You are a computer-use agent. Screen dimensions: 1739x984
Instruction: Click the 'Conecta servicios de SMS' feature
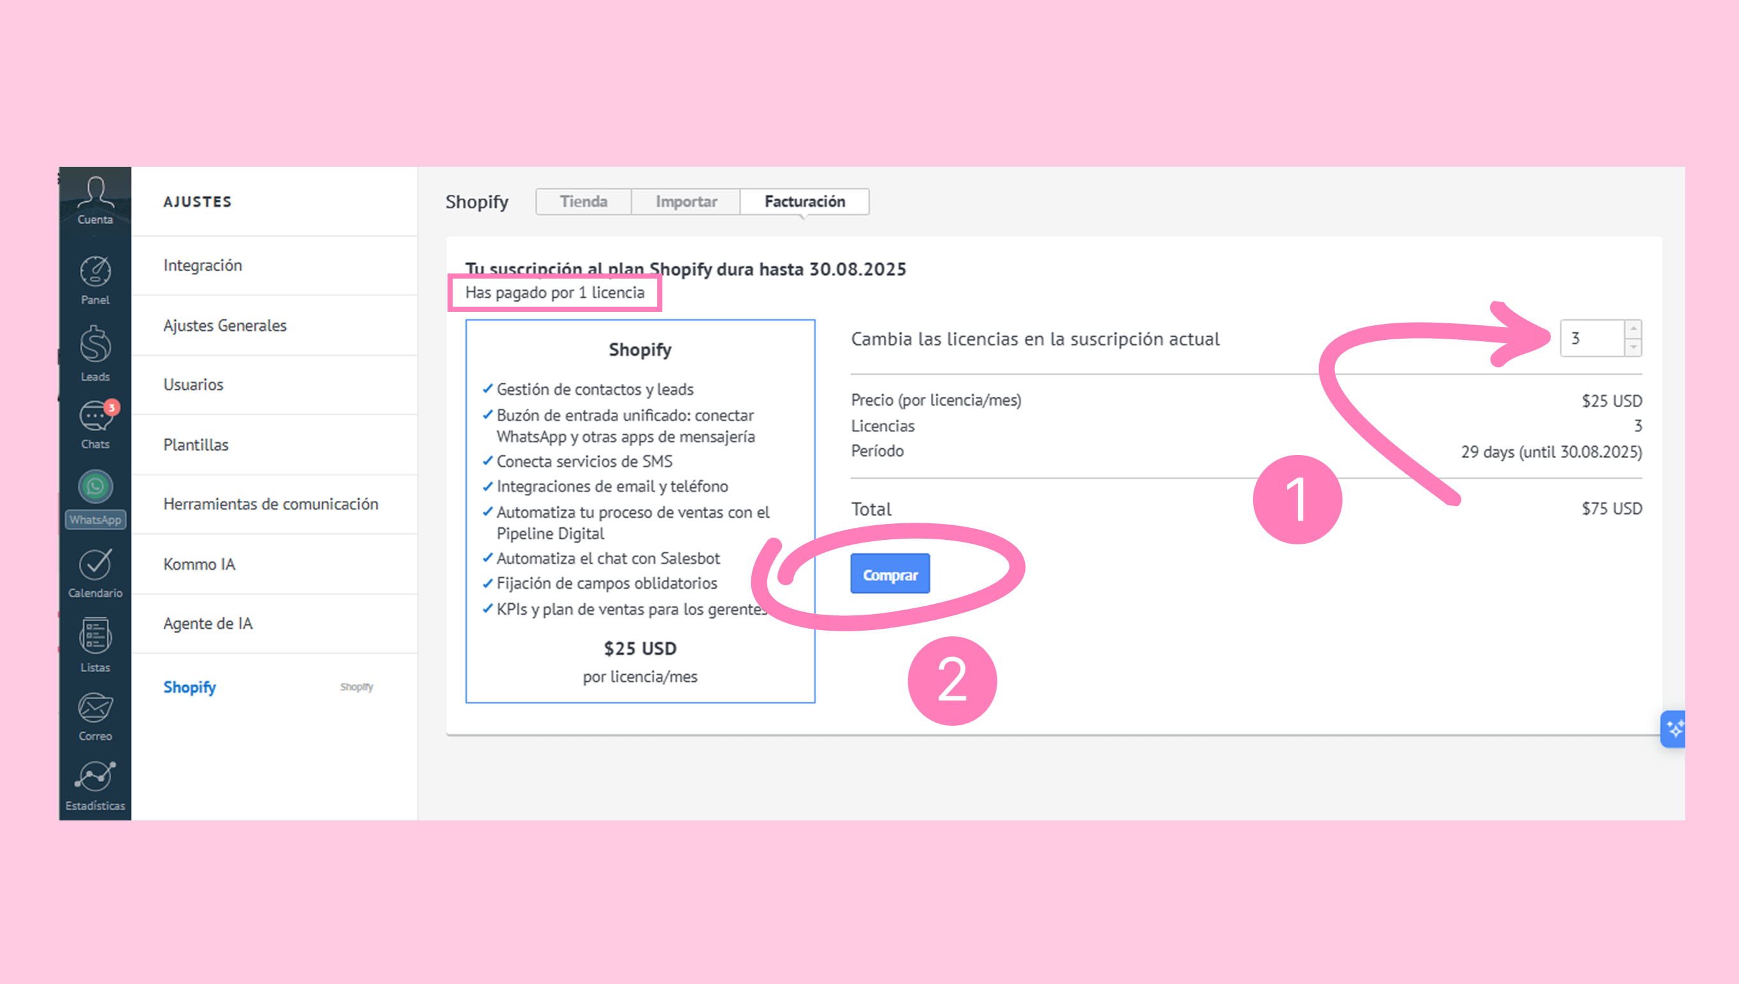(584, 461)
